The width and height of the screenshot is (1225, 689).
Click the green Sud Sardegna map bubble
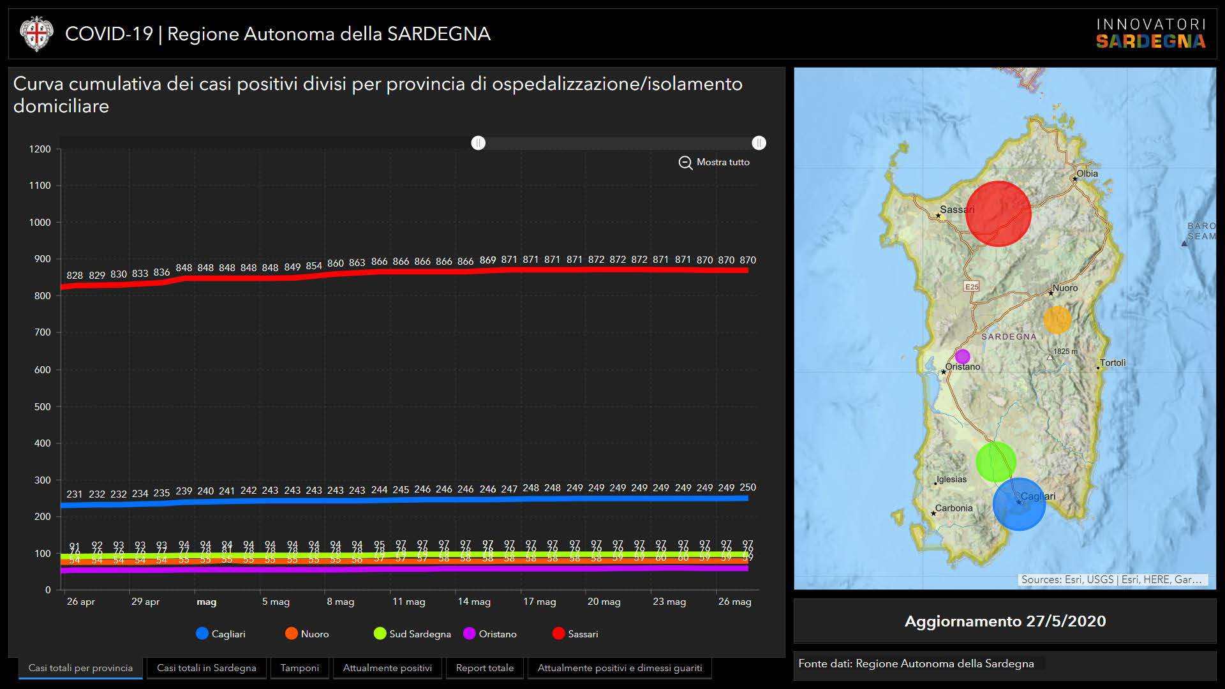(995, 462)
